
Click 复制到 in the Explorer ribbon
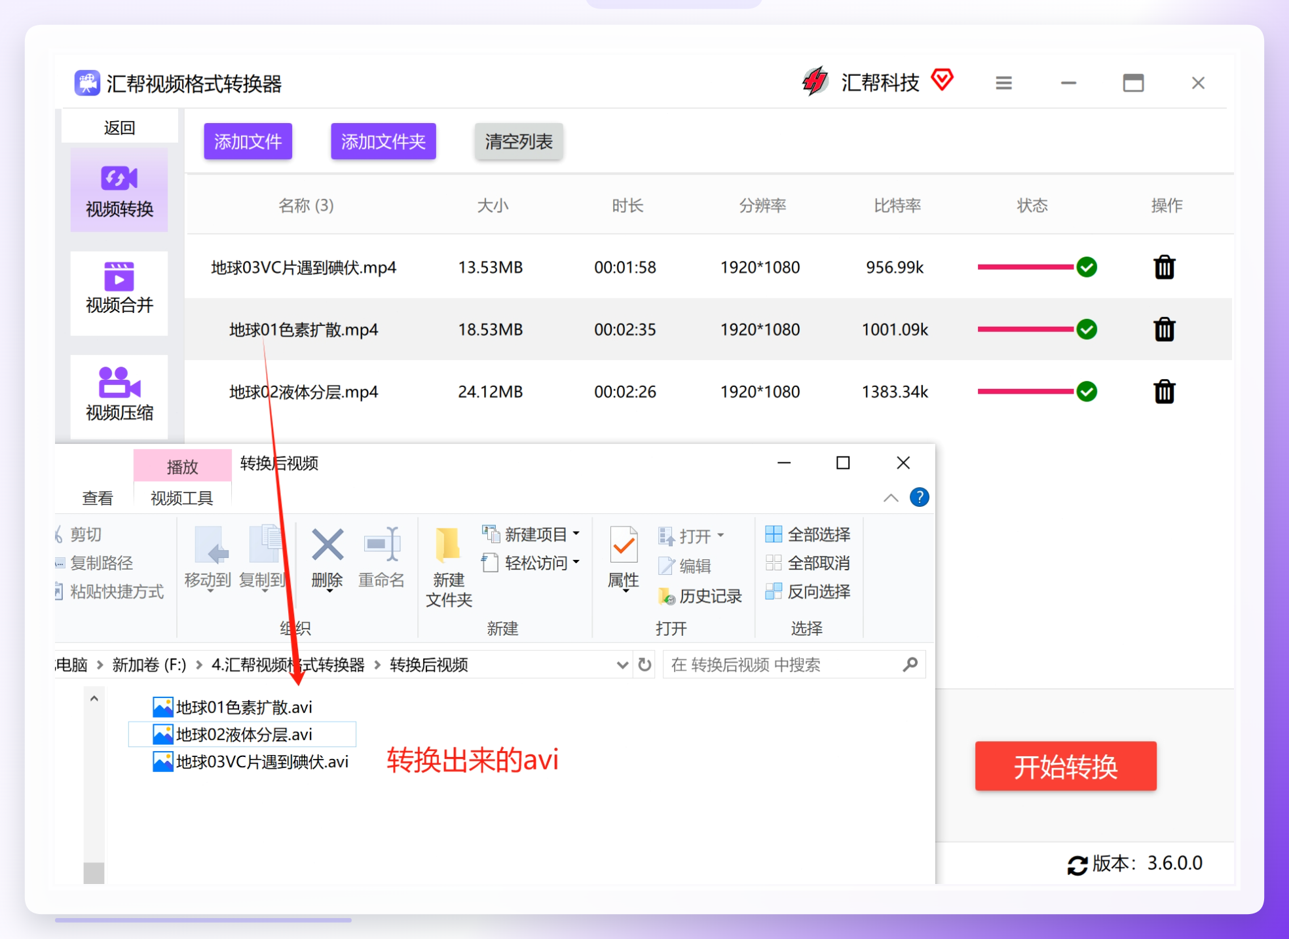[263, 558]
